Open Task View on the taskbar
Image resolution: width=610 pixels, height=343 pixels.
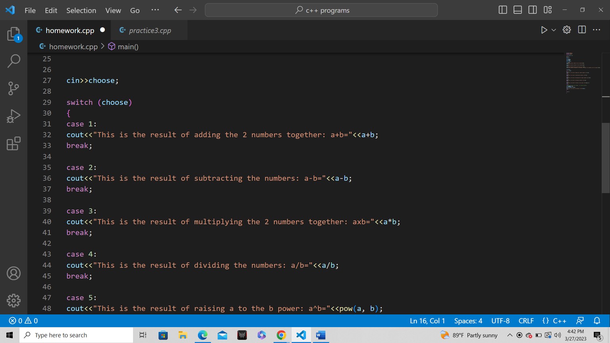pyautogui.click(x=143, y=335)
